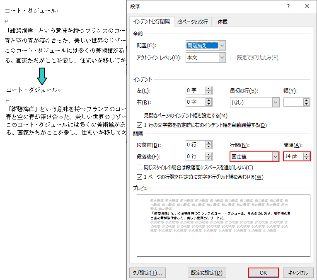Decrease 幅 value with down arrow

coord(307,104)
